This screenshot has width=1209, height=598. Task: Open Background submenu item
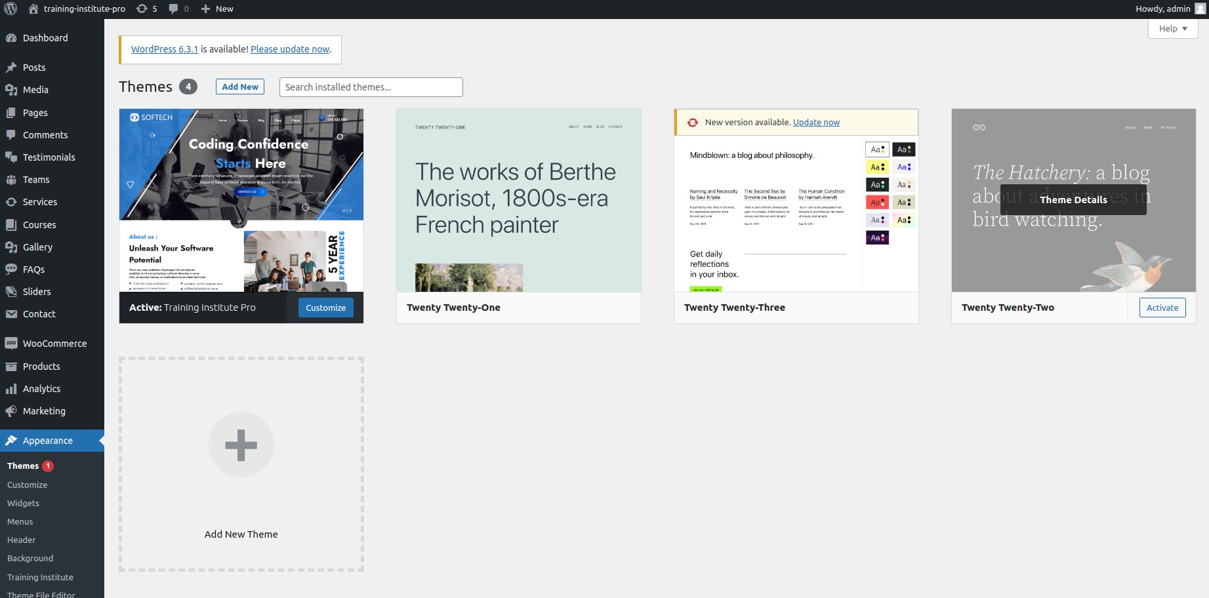30,558
